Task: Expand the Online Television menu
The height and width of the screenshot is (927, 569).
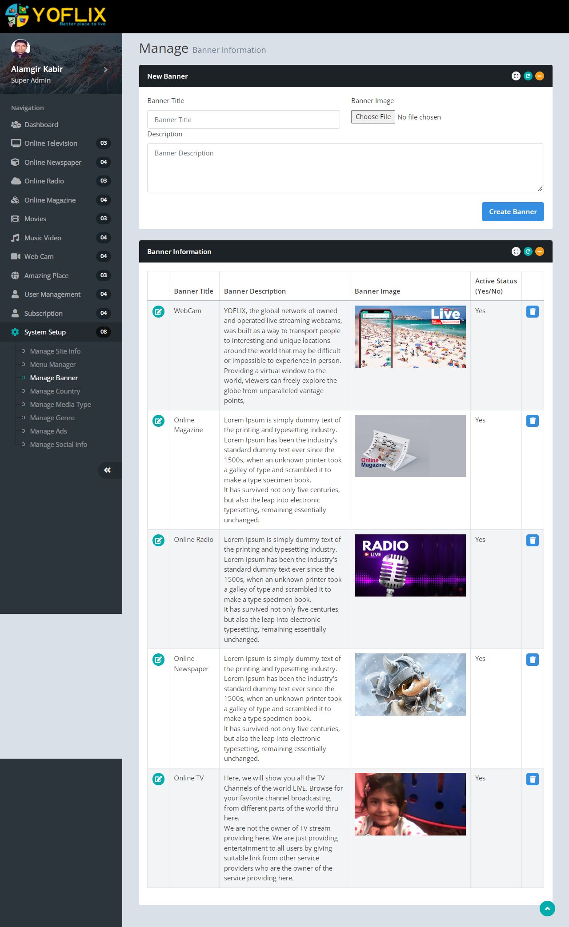Action: 61,143
